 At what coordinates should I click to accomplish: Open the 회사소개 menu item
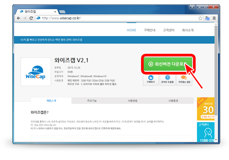(188, 30)
